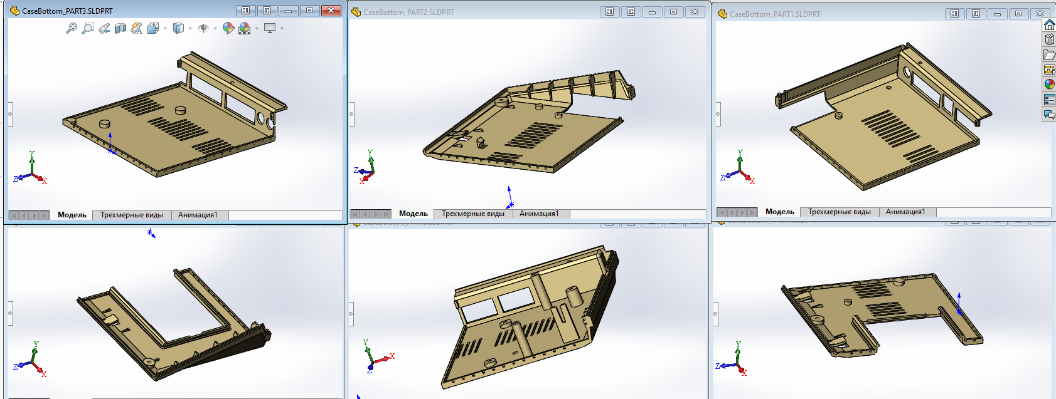Click the Previous View icon
This screenshot has width=1056, height=399.
click(x=104, y=28)
